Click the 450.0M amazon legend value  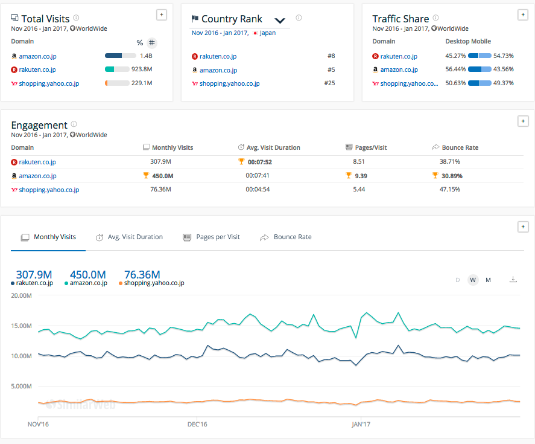coord(87,274)
